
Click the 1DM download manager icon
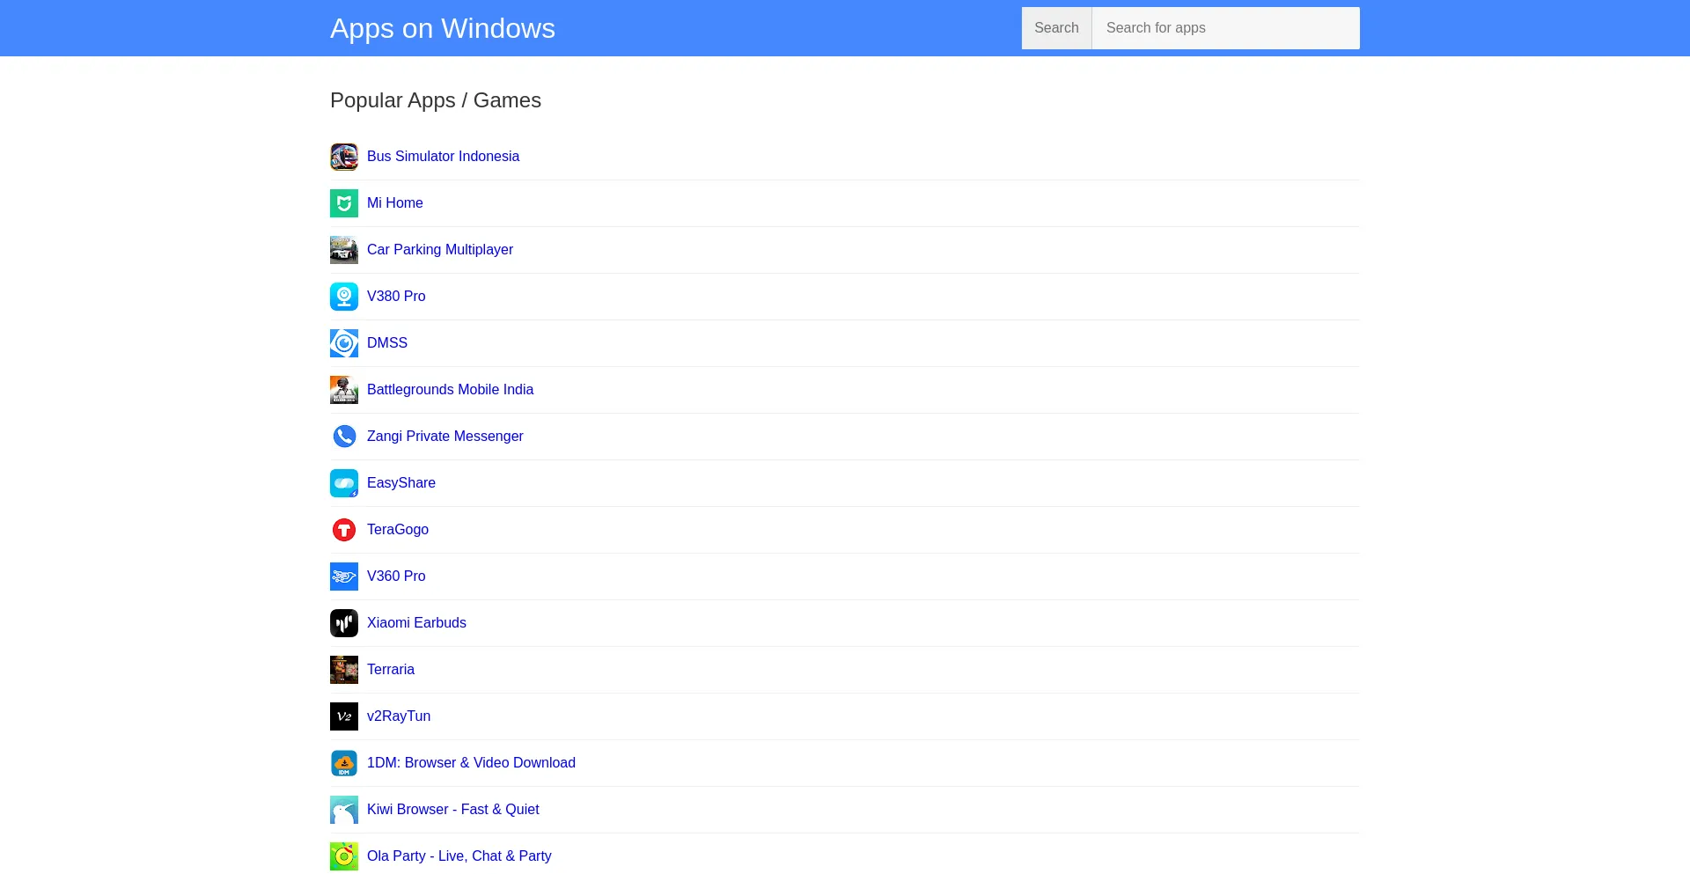click(344, 763)
